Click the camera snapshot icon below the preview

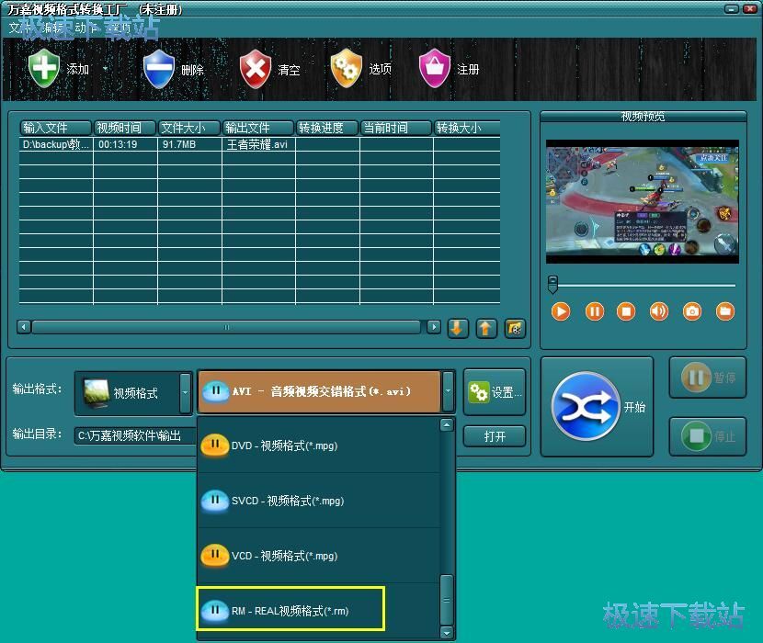pyautogui.click(x=691, y=311)
